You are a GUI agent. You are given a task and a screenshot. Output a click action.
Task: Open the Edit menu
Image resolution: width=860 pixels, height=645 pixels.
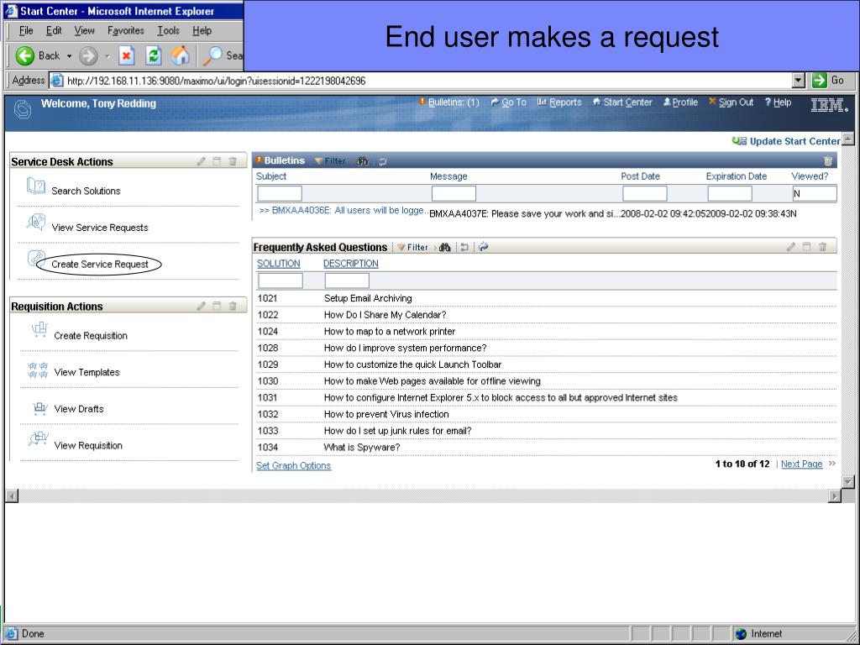53,31
